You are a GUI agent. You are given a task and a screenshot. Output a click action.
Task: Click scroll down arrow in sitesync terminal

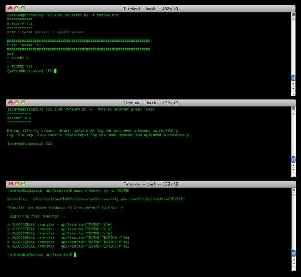pyautogui.click(x=294, y=264)
